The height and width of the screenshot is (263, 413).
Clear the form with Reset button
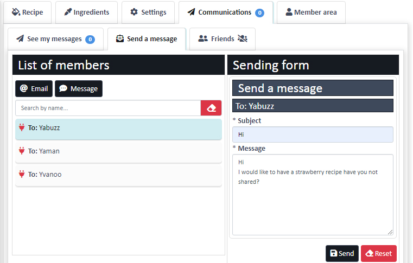point(378,253)
